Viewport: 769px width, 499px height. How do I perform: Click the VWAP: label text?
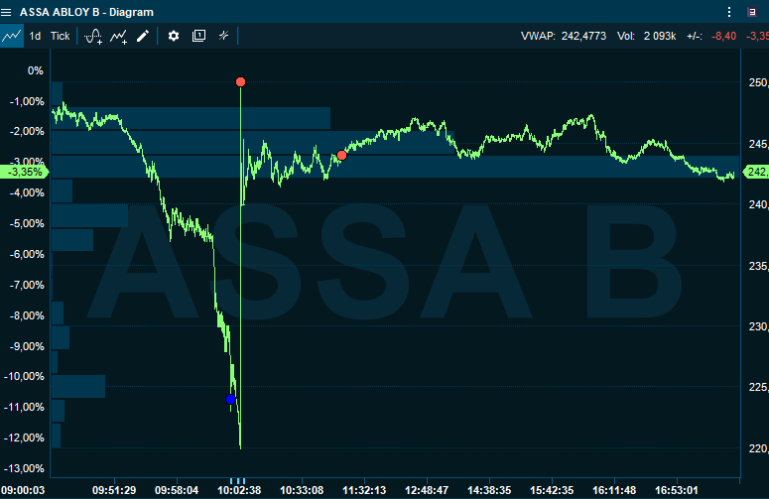pyautogui.click(x=538, y=36)
